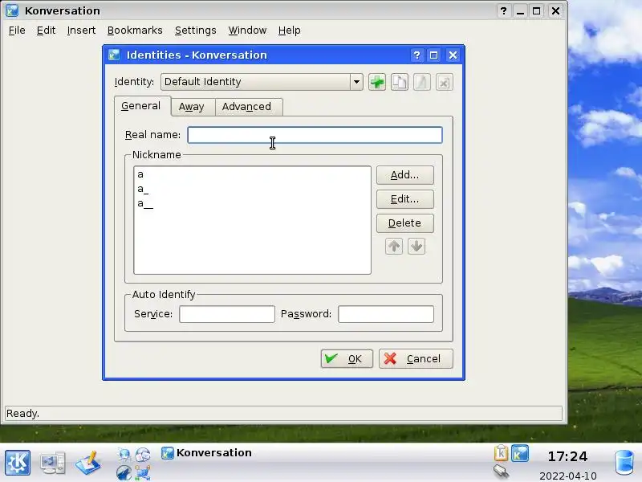Image resolution: width=642 pixels, height=482 pixels.
Task: Click the top-right quick launch mail icon
Action: (x=143, y=454)
